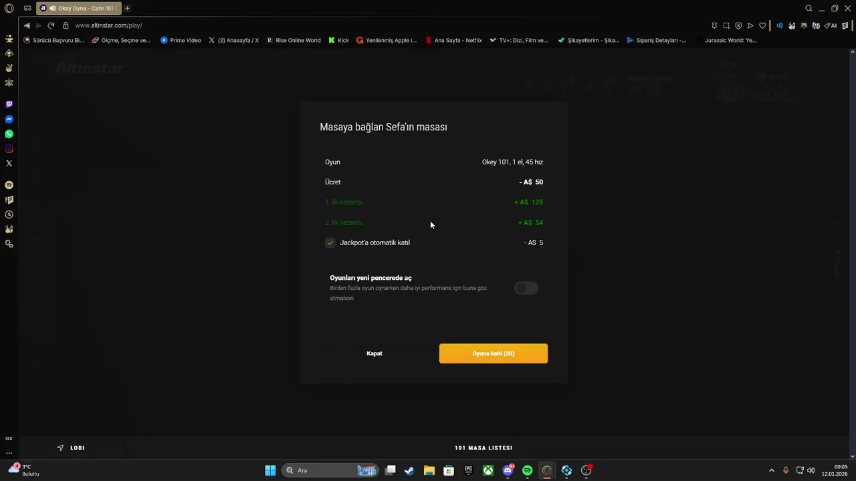Open the LOBI link at bottom
Screen dimensions: 856x481
(x=71, y=448)
